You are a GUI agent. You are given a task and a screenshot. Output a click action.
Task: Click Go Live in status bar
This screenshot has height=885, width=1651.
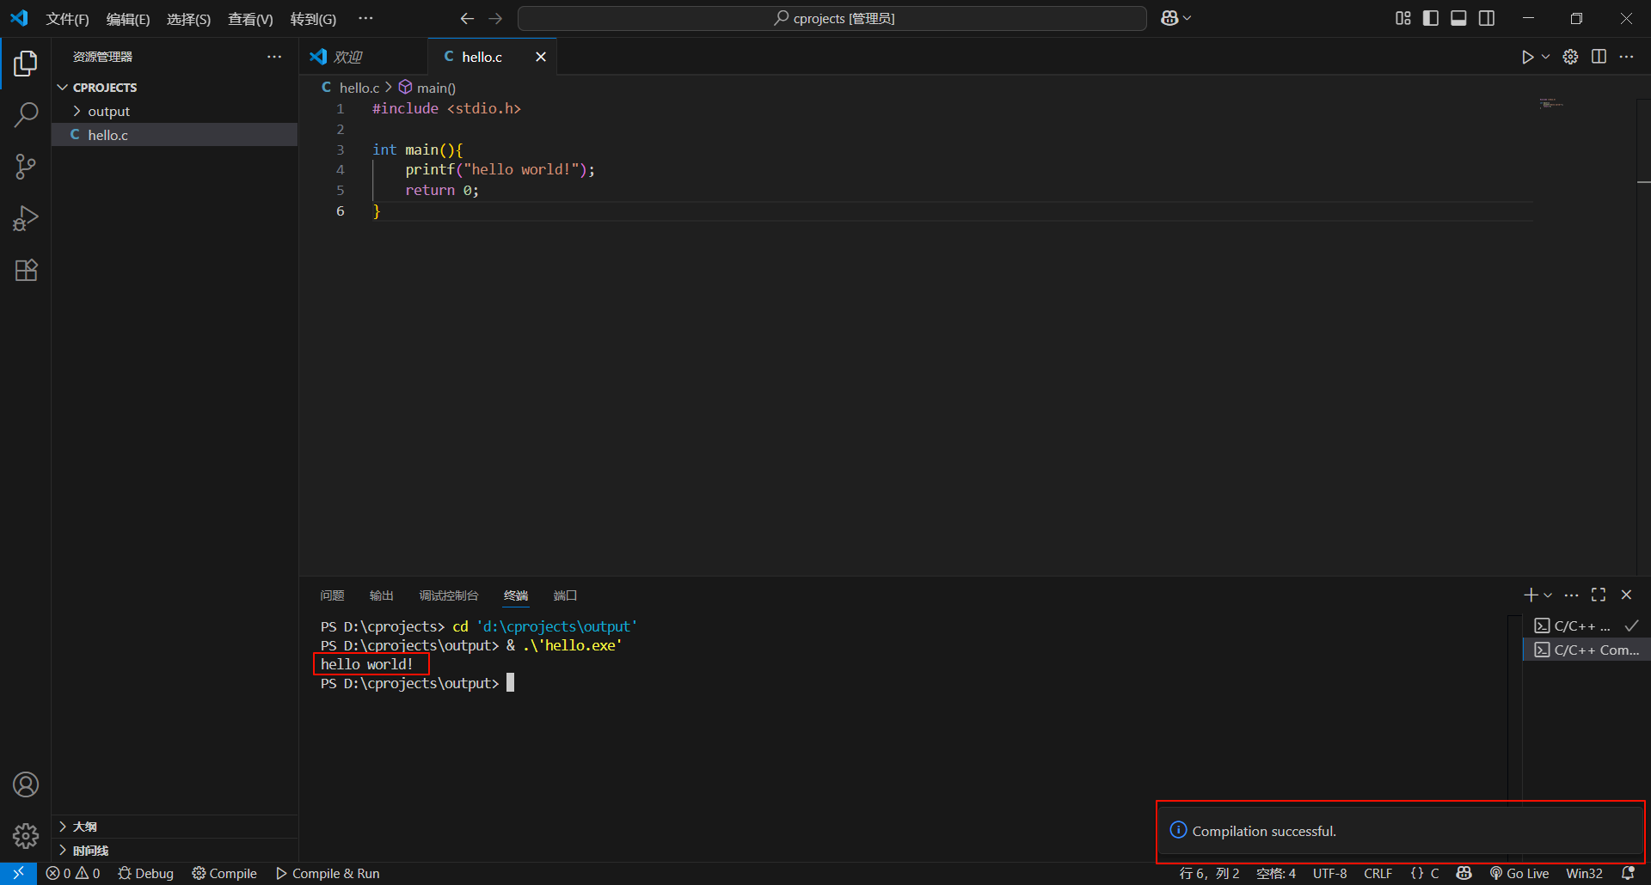click(x=1519, y=873)
